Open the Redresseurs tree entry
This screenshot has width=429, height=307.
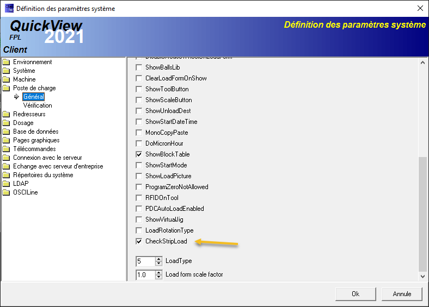pos(29,114)
